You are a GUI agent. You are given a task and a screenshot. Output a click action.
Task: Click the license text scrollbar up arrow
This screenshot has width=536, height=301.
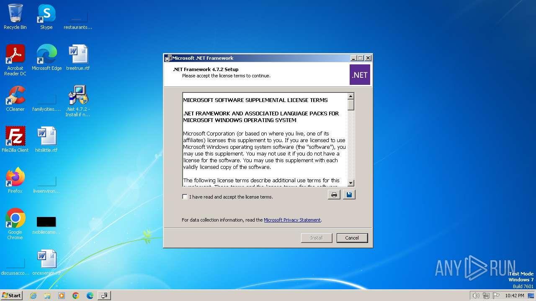(x=351, y=97)
